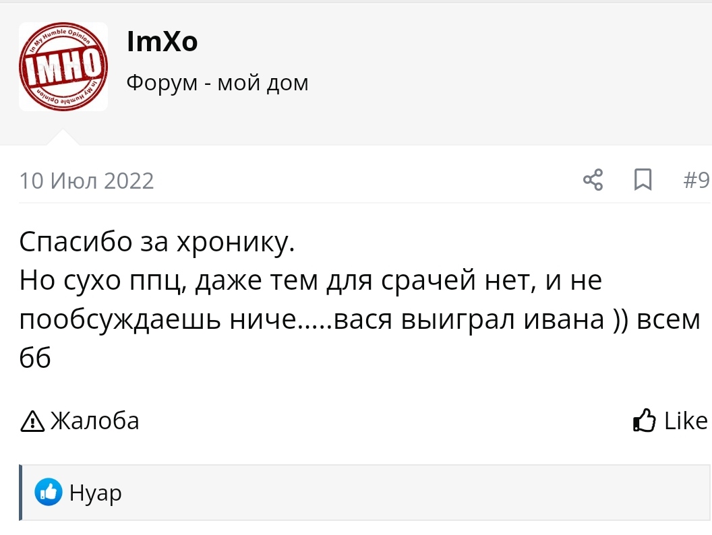The height and width of the screenshot is (535, 712).
Task: Bookmark this post with the bookmark icon
Action: pos(643,180)
